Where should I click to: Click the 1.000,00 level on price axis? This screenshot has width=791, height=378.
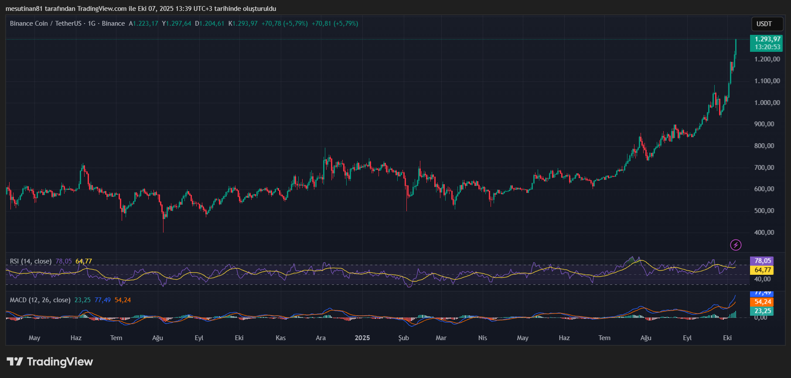(x=767, y=103)
